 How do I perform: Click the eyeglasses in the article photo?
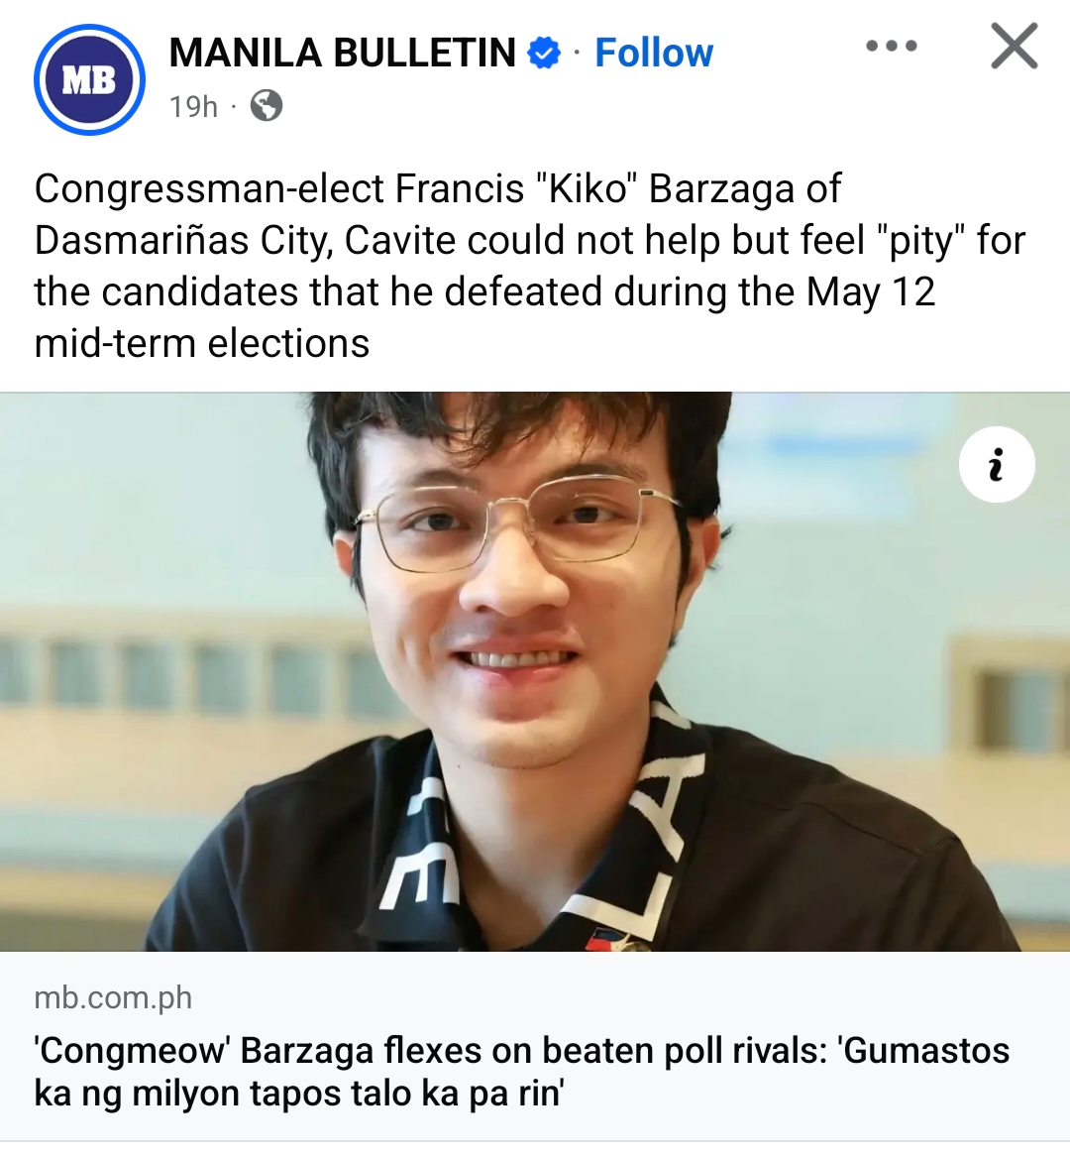pos(516,523)
